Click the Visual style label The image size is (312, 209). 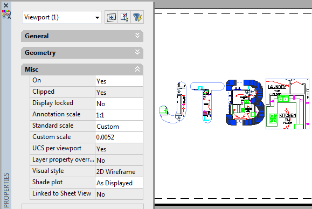tap(48, 171)
